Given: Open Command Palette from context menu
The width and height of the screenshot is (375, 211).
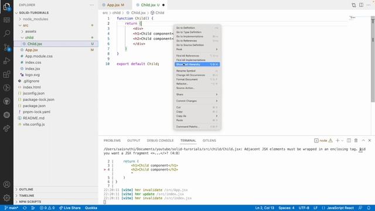Looking at the screenshot, I should tap(197, 127).
